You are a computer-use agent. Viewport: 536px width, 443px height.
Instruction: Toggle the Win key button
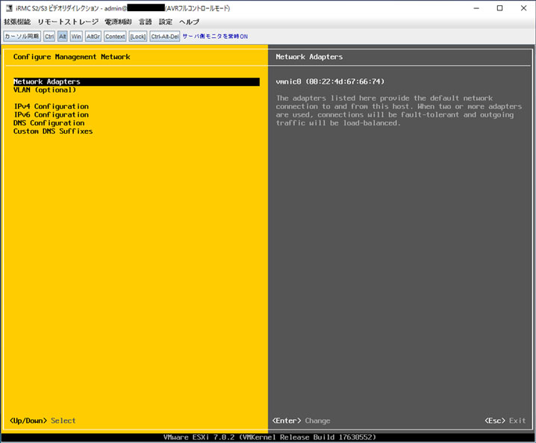[76, 37]
